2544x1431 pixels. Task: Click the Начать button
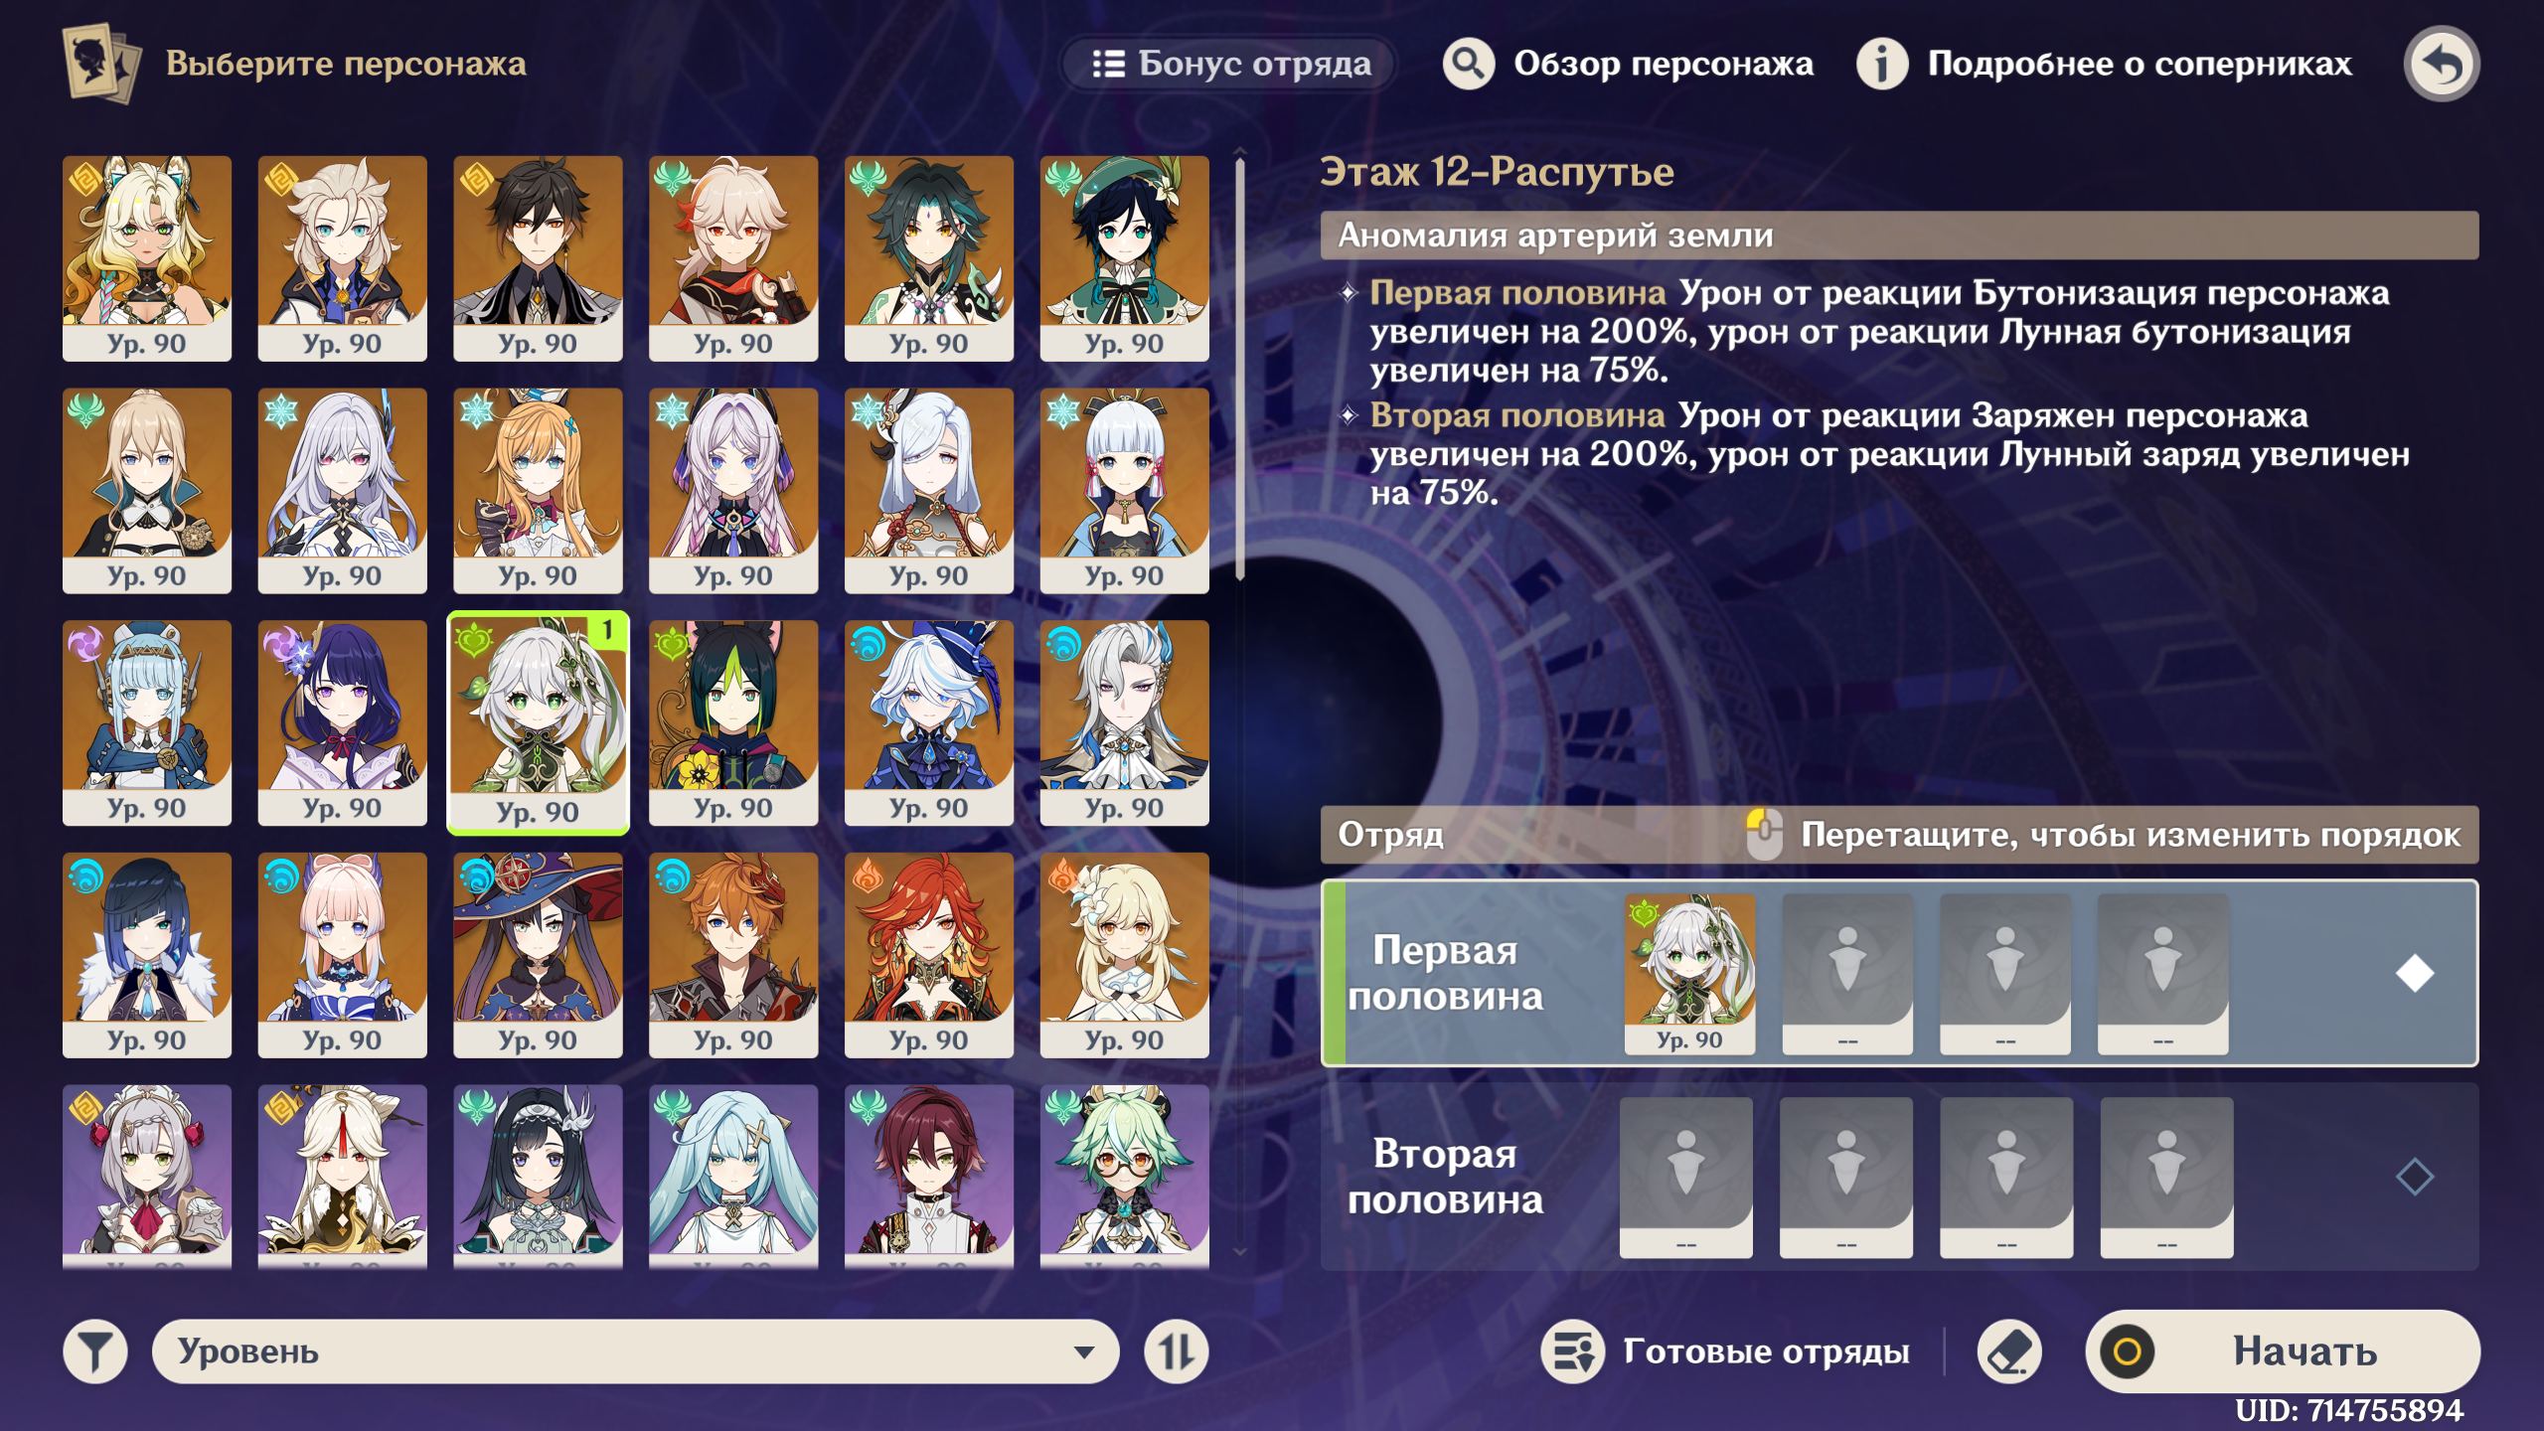tap(2283, 1351)
